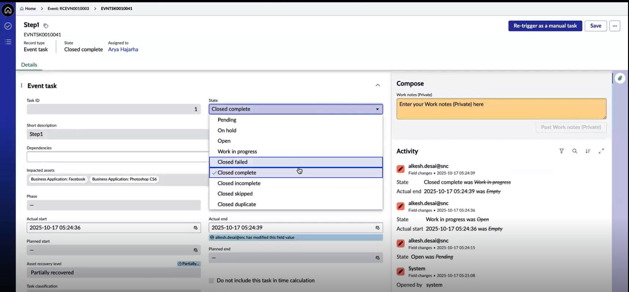Open the Actual end calendar picker
Screen dimensions: 629x292
(377, 228)
